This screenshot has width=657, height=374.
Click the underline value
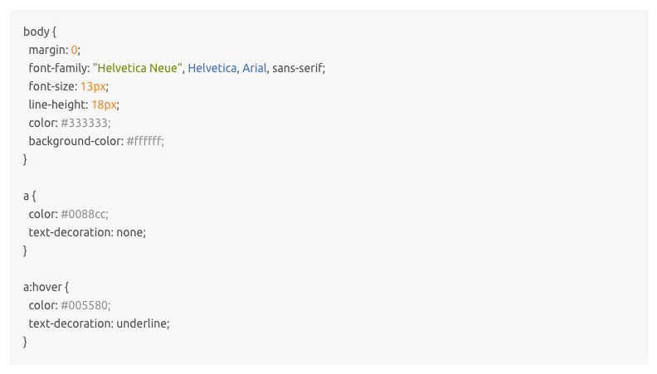click(x=142, y=323)
